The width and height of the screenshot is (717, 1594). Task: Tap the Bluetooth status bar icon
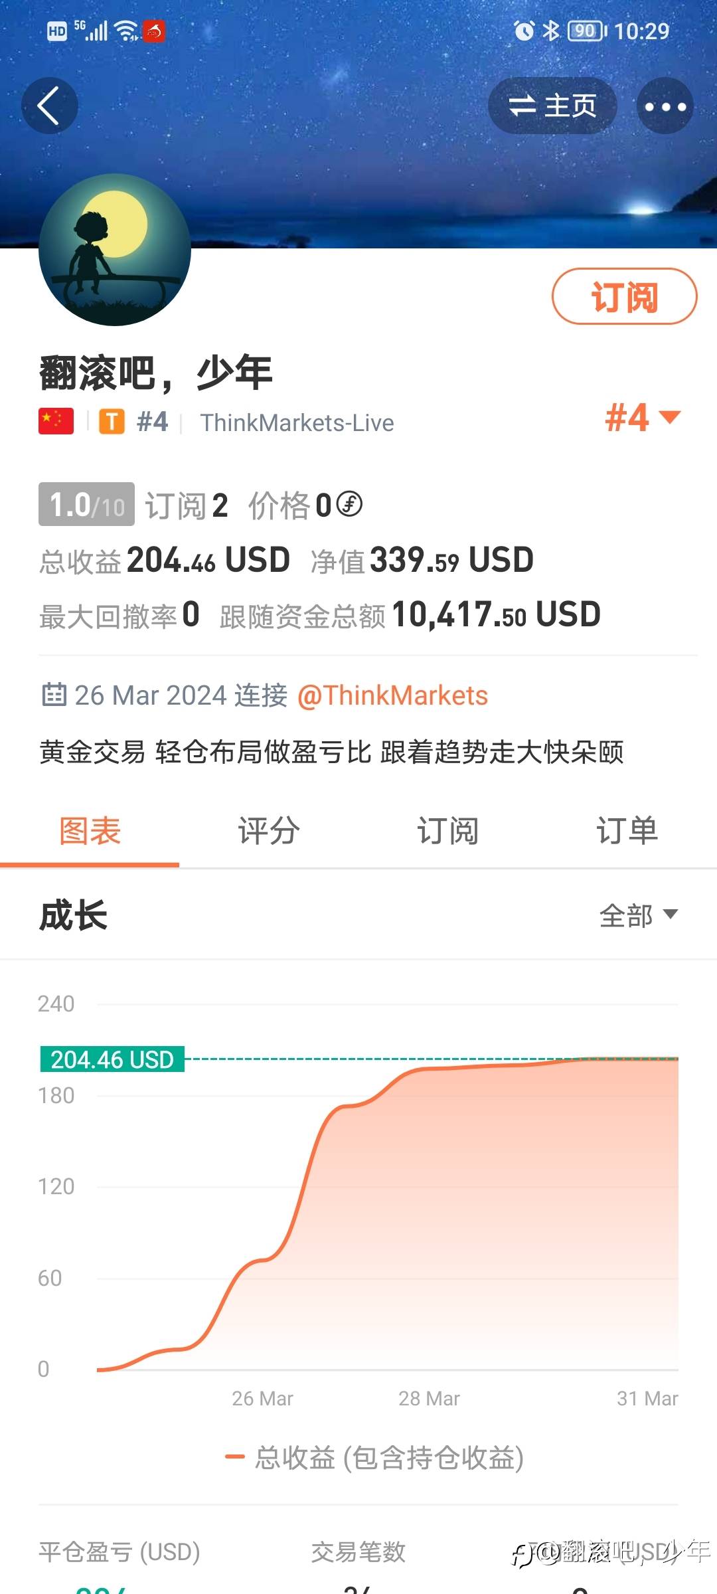pos(551,31)
